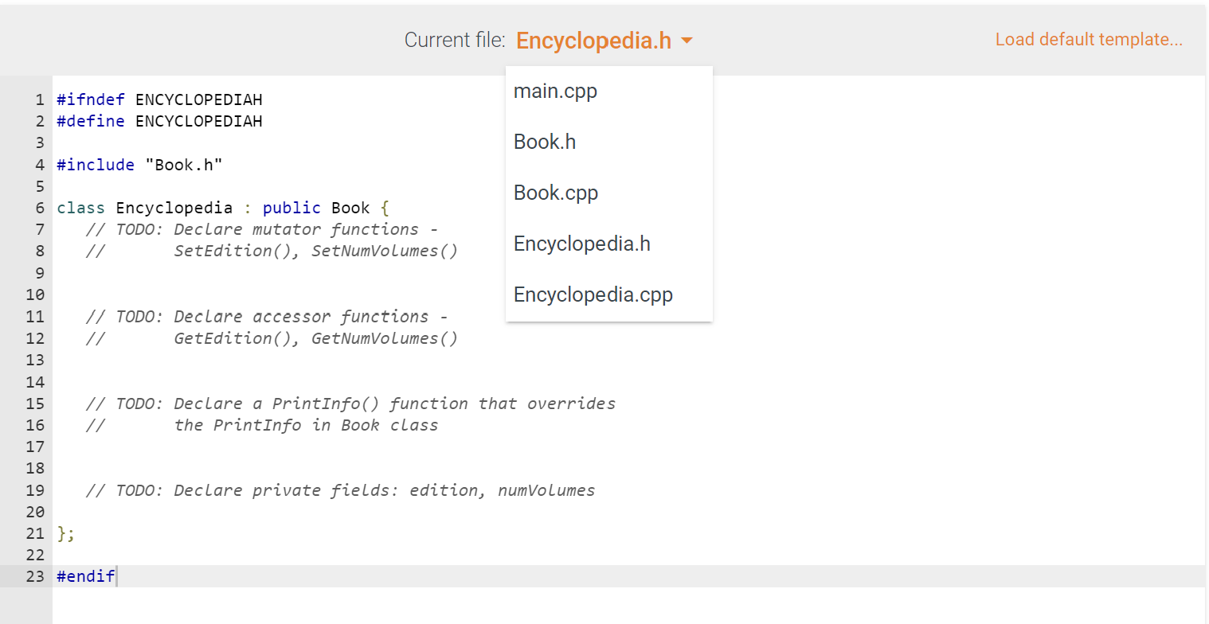Place cursor after the #endif directive
The width and height of the screenshot is (1209, 624).
(x=115, y=575)
